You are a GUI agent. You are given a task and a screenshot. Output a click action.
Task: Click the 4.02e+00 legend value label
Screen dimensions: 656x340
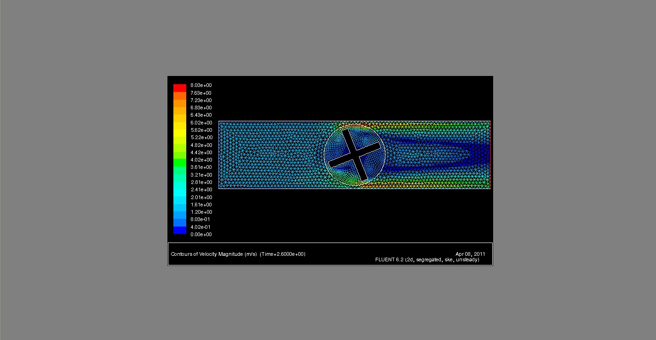click(200, 160)
